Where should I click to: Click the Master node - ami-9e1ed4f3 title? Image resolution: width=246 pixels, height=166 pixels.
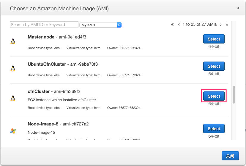pos(57,37)
